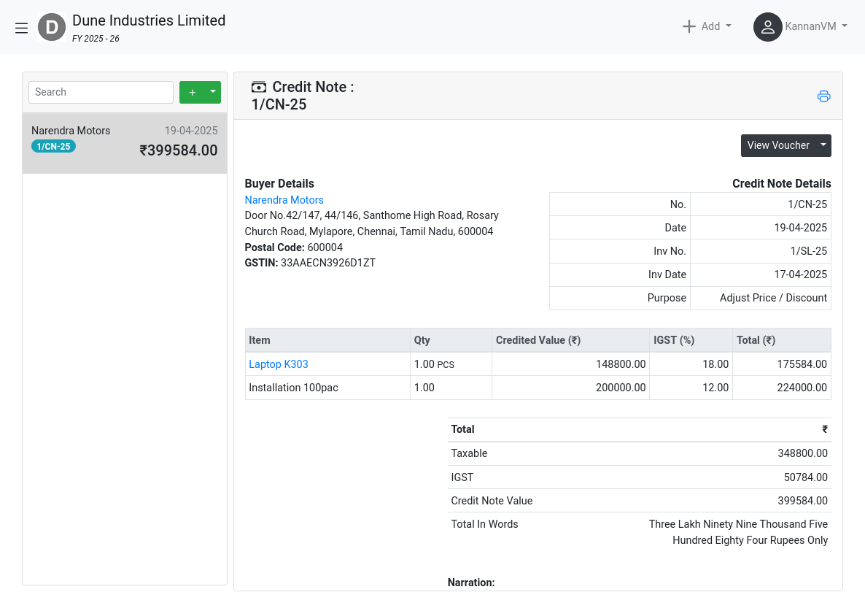Click the credited value 200000.00 cell
Viewport: 865px width, 611px height.
coord(570,388)
